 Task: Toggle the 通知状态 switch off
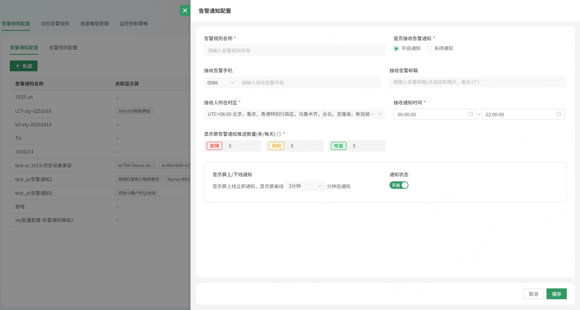[x=399, y=185]
